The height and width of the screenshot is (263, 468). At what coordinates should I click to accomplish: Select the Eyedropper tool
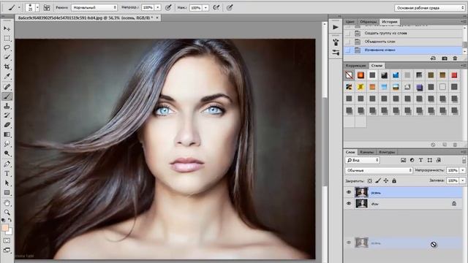[7, 76]
